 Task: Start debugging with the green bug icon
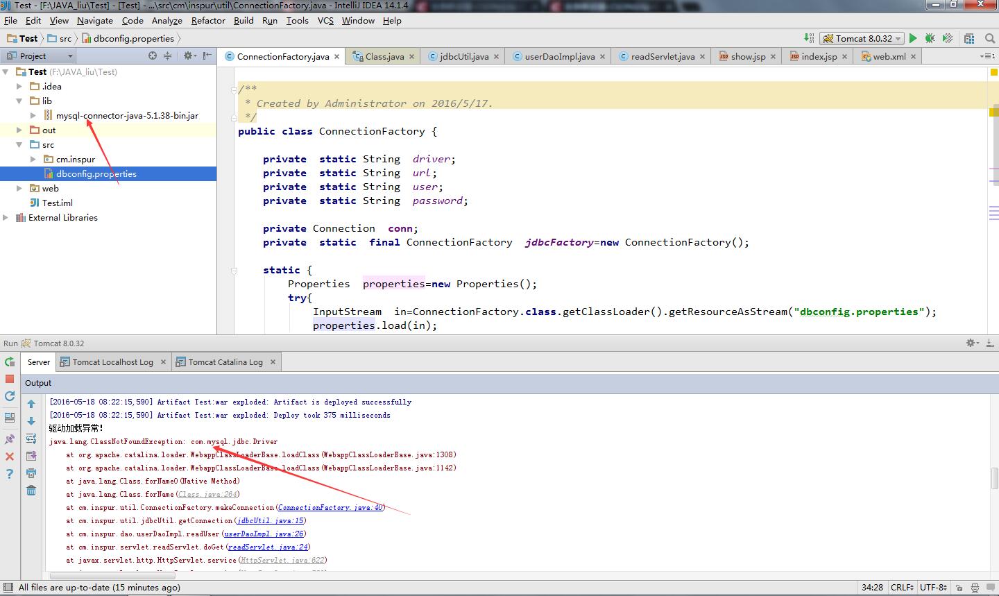click(930, 38)
